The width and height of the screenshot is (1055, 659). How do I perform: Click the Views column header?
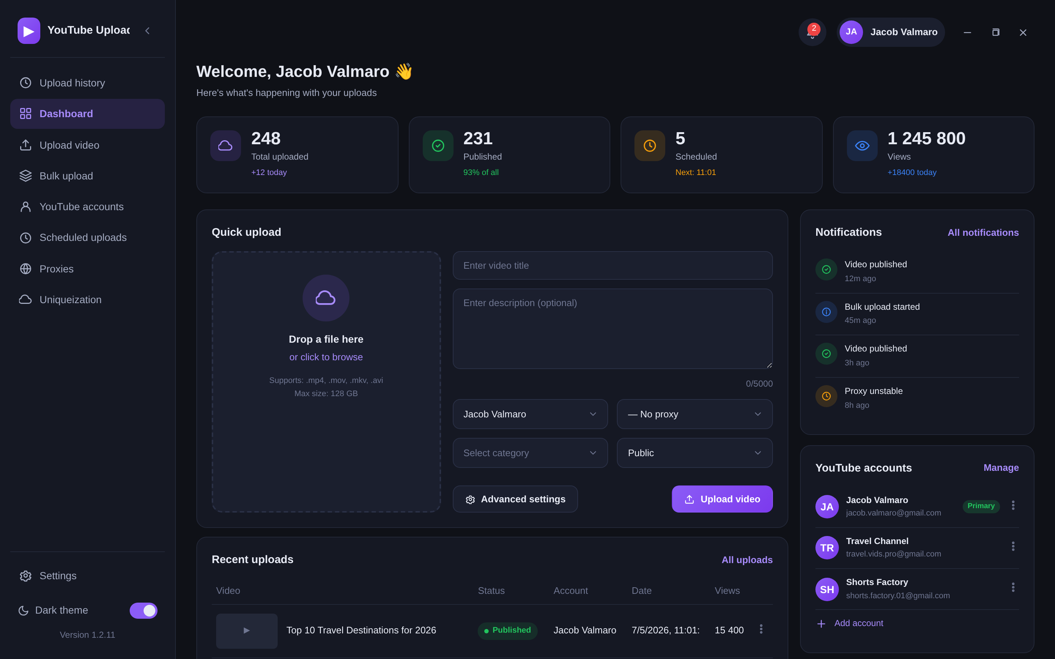click(x=727, y=591)
